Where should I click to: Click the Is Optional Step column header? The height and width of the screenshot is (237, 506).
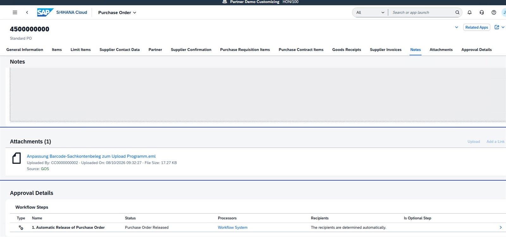[417, 218]
